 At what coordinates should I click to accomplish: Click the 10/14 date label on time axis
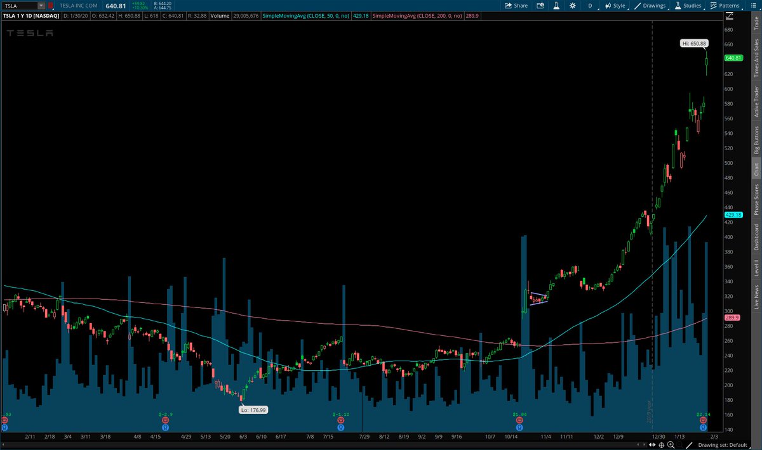tap(511, 437)
